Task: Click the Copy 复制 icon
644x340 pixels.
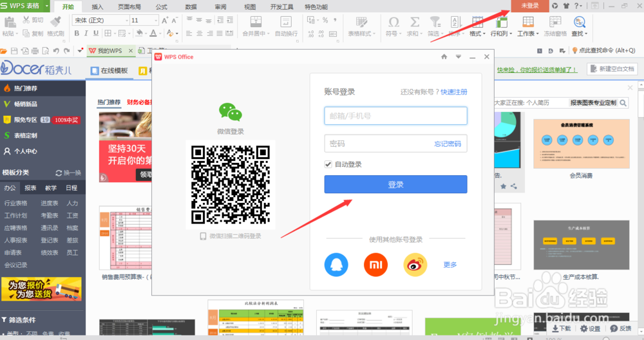Action: (26, 33)
